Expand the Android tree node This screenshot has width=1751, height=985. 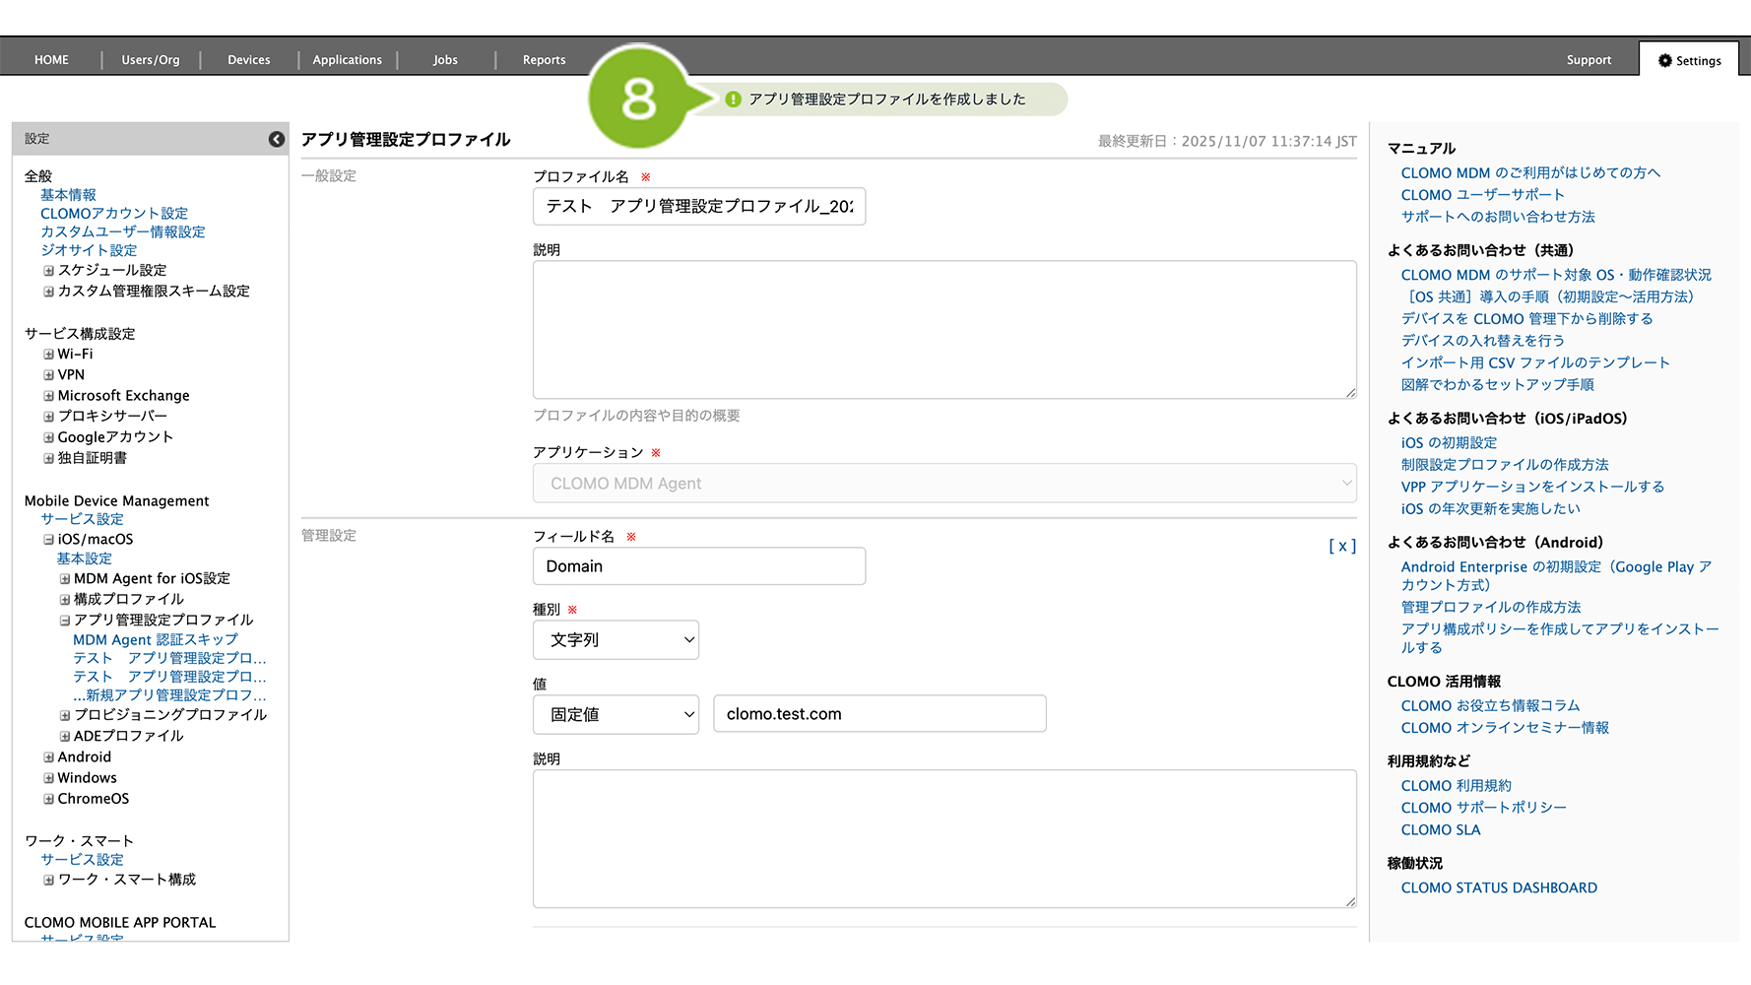coord(48,757)
